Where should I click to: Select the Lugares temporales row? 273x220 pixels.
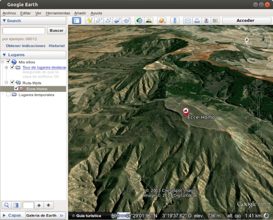(33, 95)
